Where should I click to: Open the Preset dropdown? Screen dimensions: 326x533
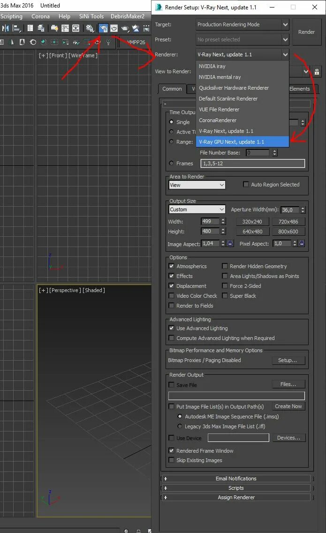(243, 39)
